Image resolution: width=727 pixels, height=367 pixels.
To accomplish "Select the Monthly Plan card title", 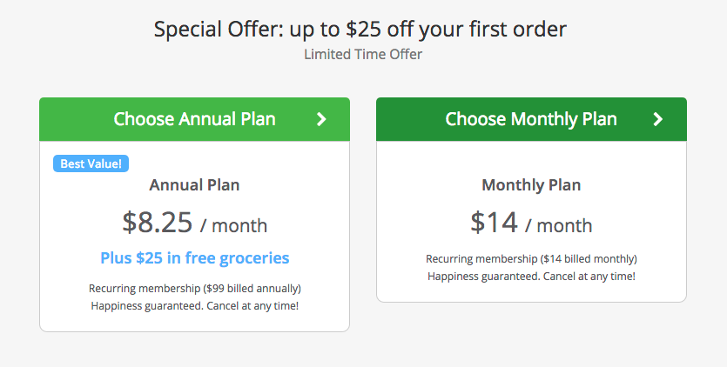I will point(531,185).
